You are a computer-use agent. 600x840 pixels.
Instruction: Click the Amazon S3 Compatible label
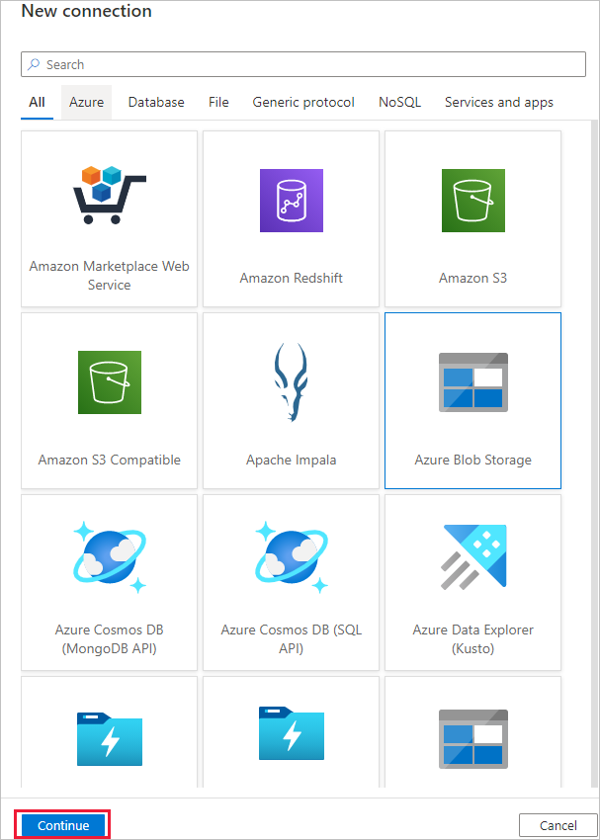110,460
